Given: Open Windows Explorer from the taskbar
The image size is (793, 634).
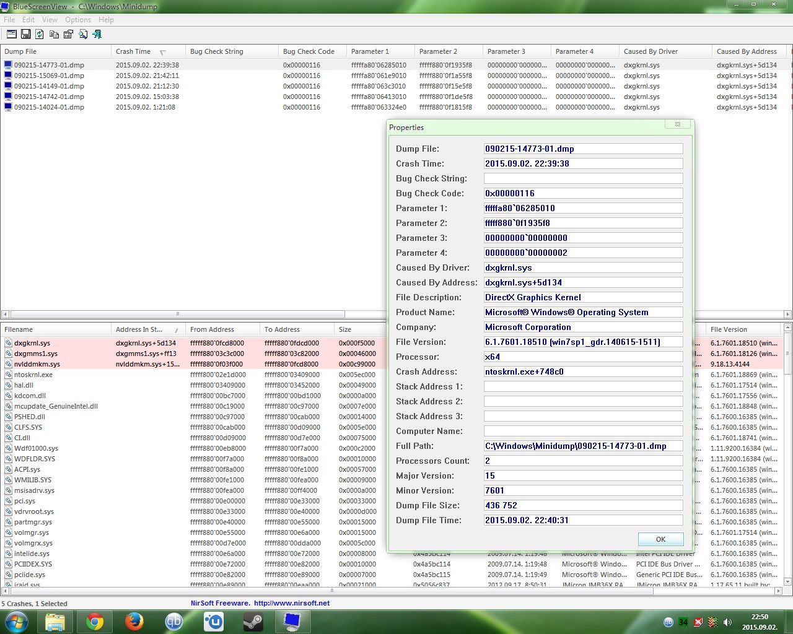Looking at the screenshot, I should pyautogui.click(x=55, y=622).
